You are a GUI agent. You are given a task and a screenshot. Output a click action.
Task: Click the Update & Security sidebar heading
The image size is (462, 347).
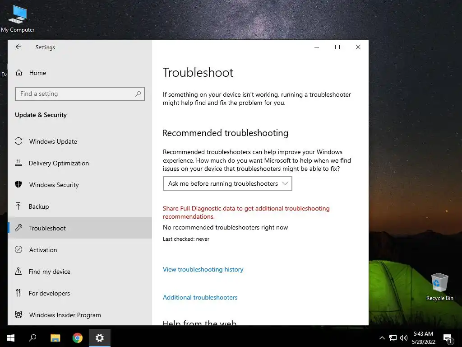coord(41,115)
